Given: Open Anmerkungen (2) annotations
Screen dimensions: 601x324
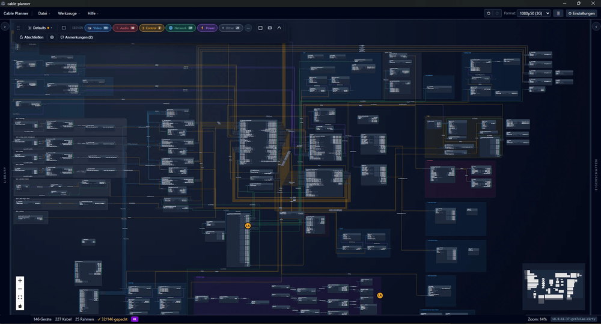Looking at the screenshot, I should [x=77, y=37].
